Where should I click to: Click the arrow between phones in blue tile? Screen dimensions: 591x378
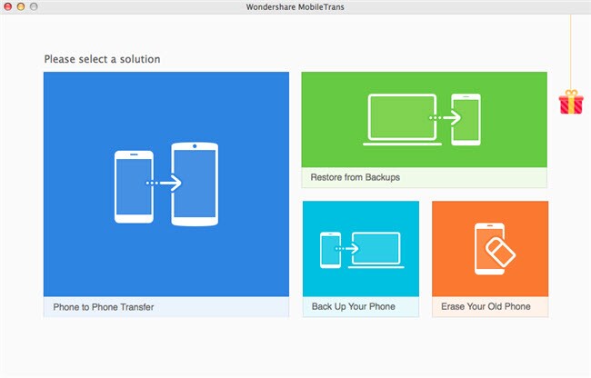[164, 183]
